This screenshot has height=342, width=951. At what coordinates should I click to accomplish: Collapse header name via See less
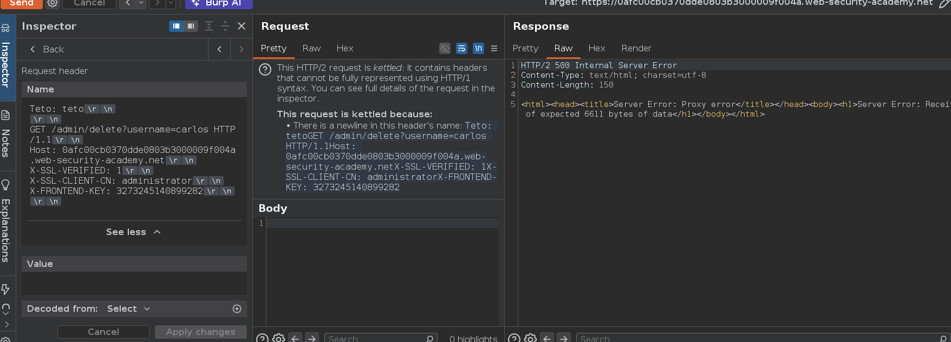click(x=134, y=232)
